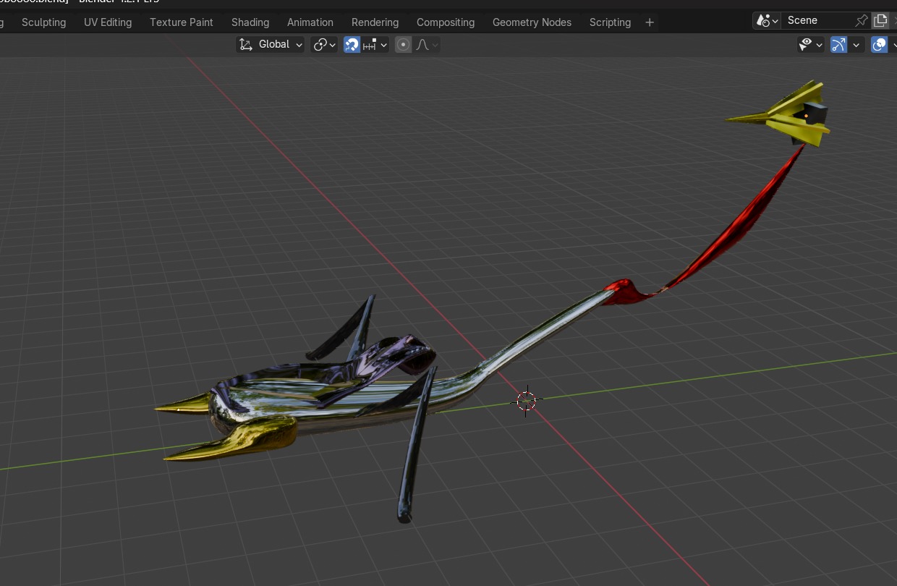897x586 pixels.
Task: Open the Rendering workspace tab
Action: (x=375, y=22)
